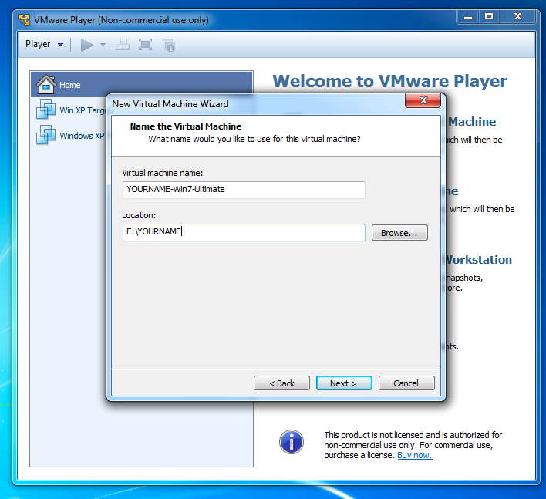The height and width of the screenshot is (499, 546).
Task: Open the Player menu dropdown
Action: click(44, 44)
